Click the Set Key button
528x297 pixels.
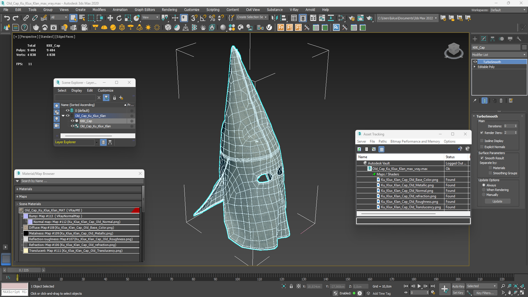(458, 293)
